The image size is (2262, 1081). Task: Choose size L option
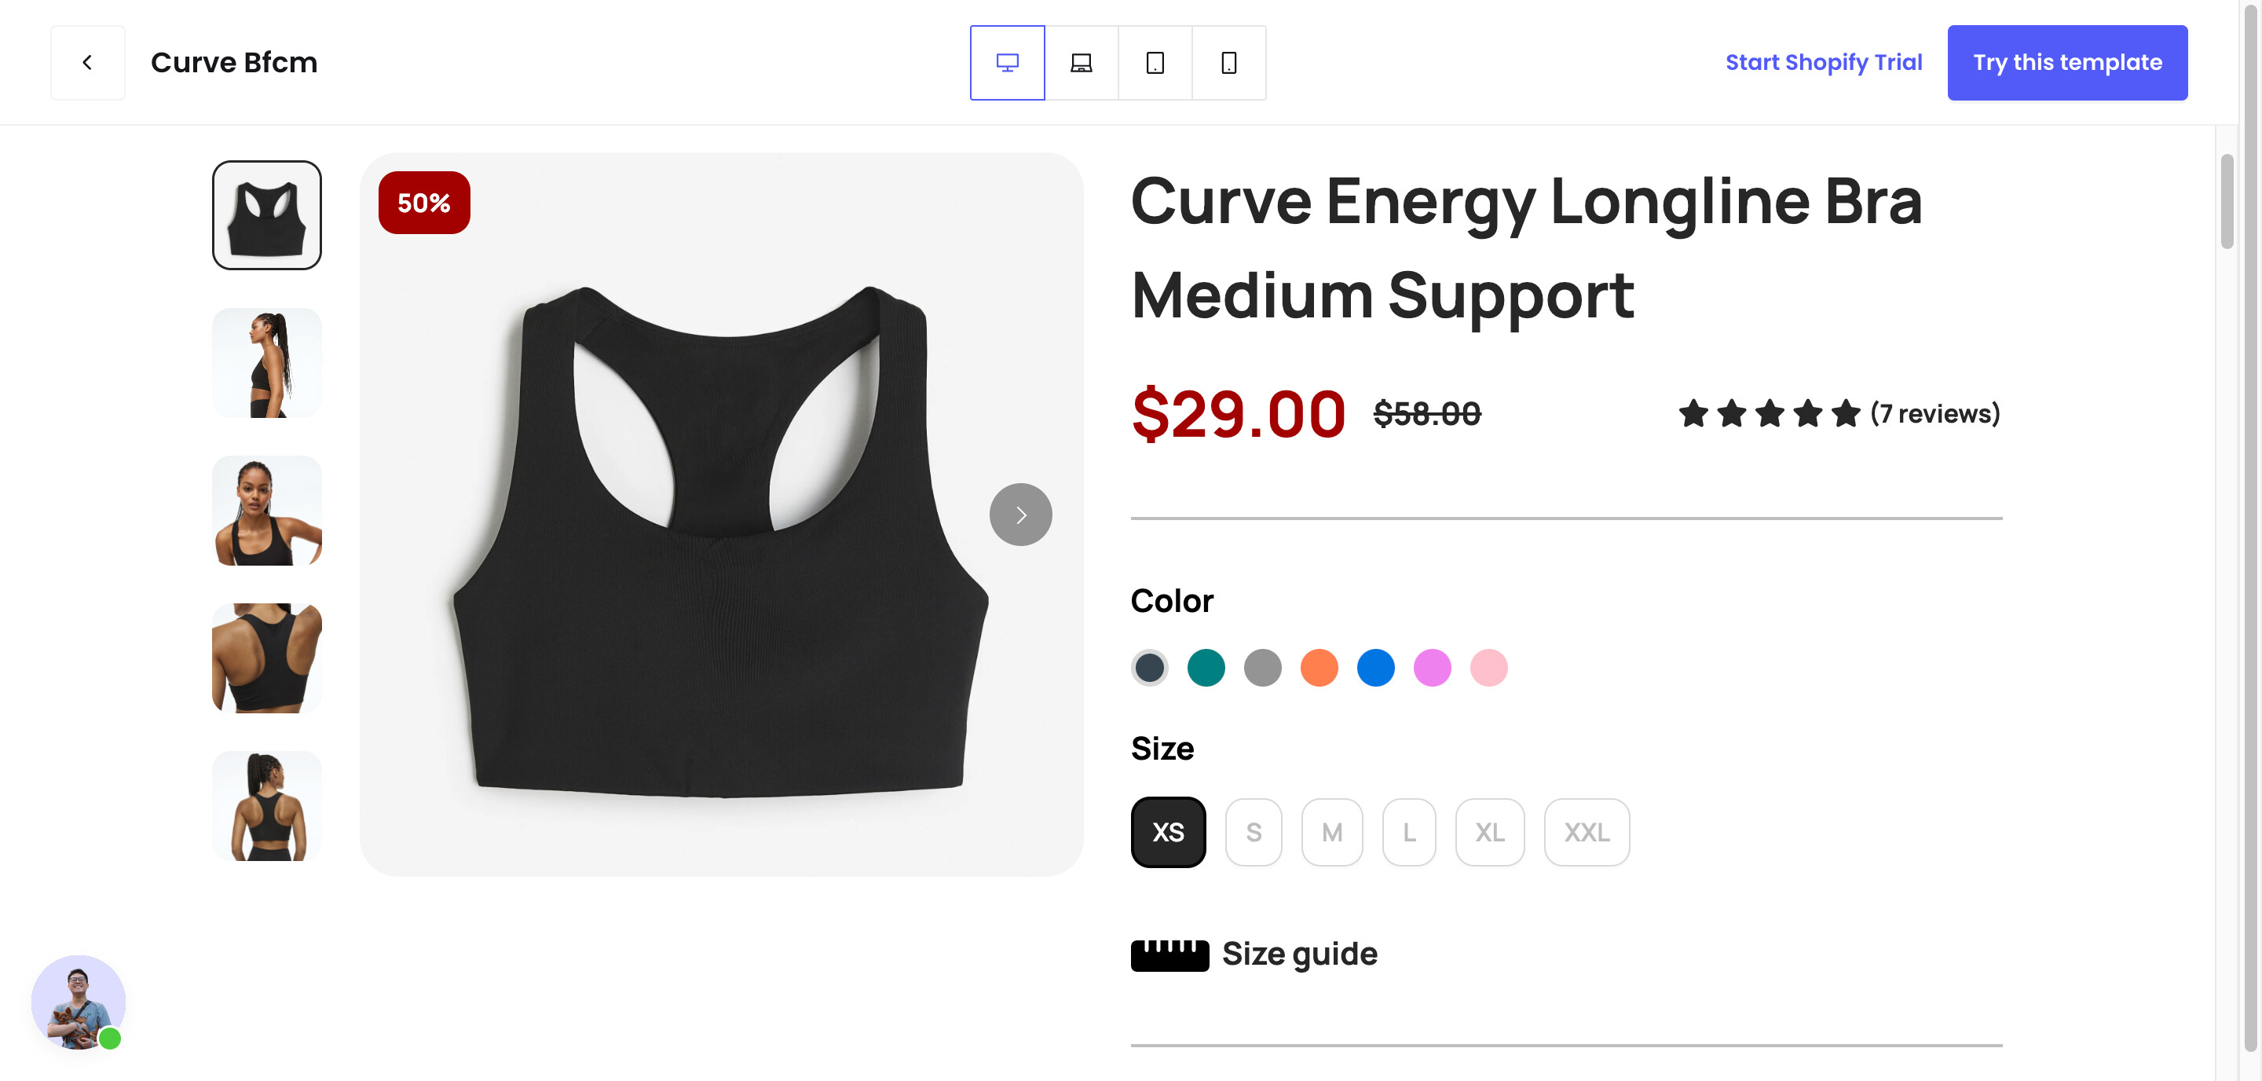(1408, 832)
